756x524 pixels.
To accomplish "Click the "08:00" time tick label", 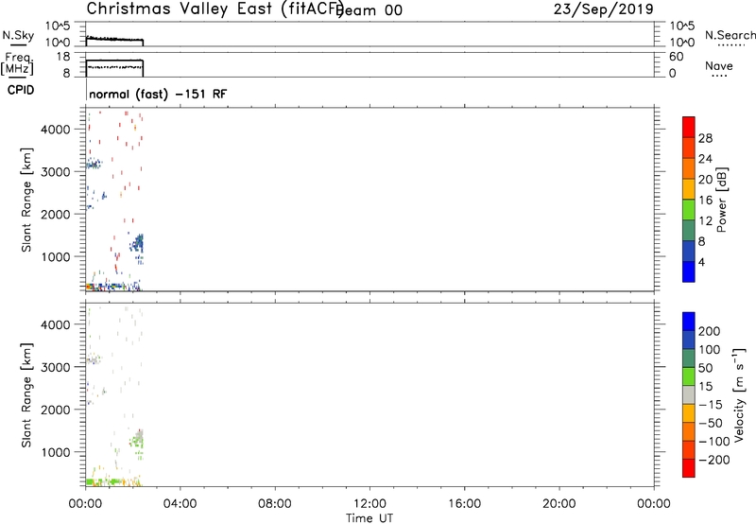I will pyautogui.click(x=274, y=504).
